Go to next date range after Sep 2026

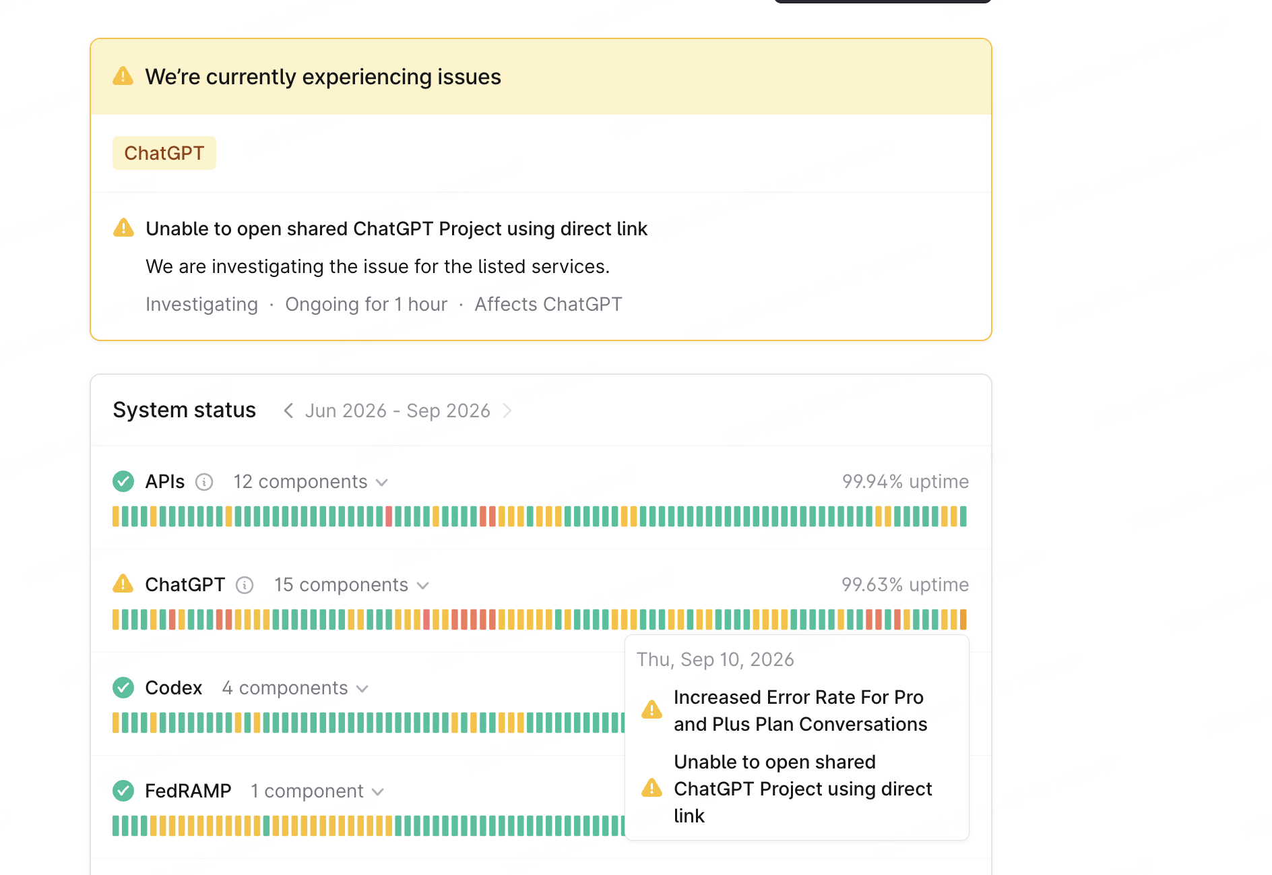coord(507,411)
